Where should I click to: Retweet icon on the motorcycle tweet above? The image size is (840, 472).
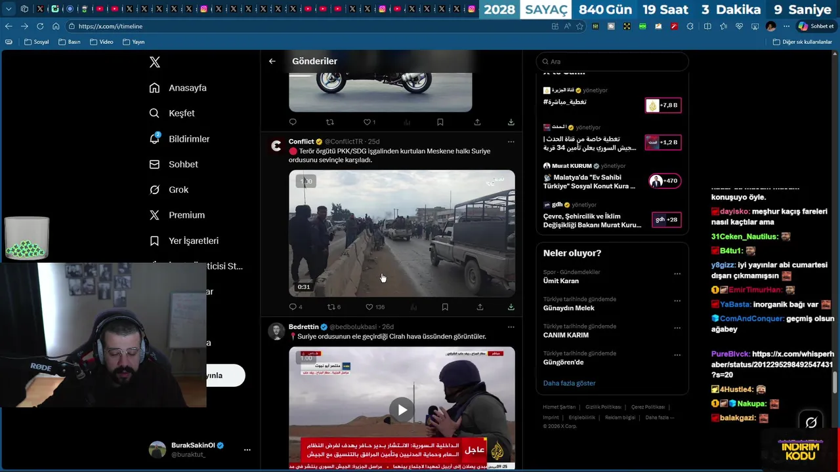coord(330,122)
